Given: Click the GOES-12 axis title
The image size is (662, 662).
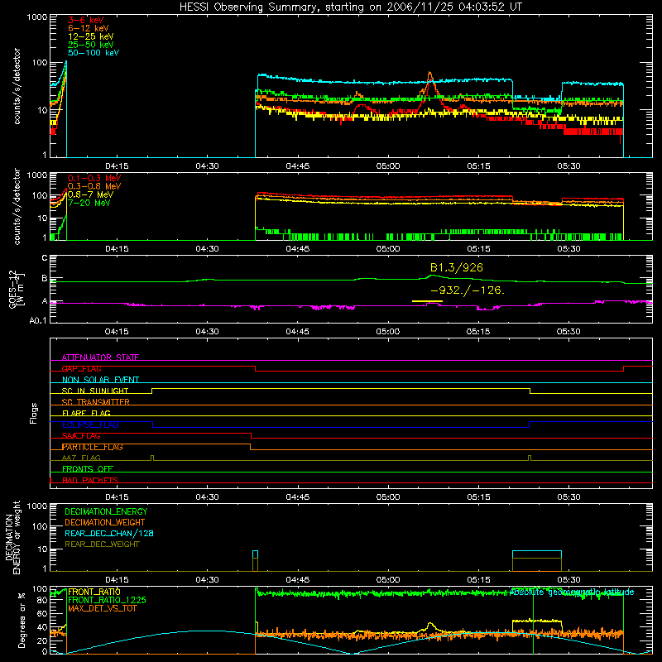Looking at the screenshot, I should pyautogui.click(x=17, y=290).
